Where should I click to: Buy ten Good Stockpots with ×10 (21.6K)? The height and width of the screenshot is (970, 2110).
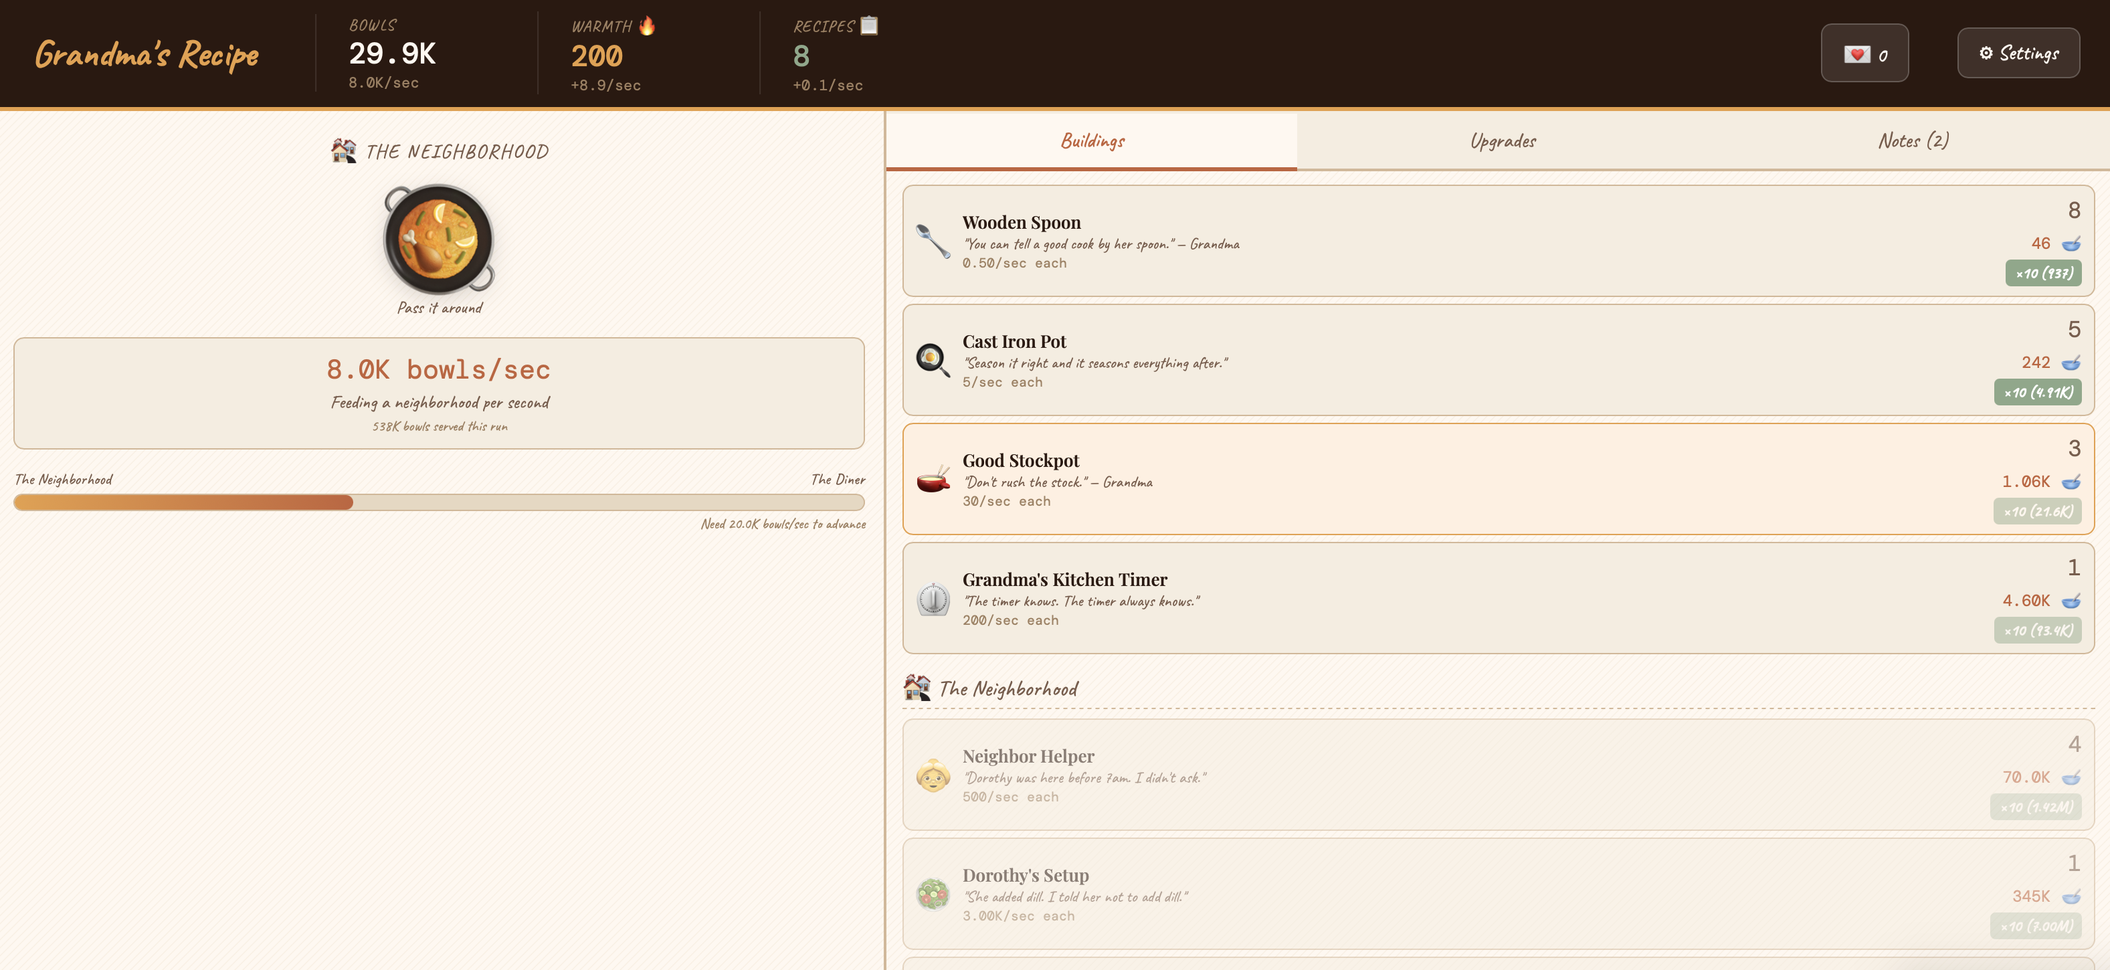tap(2038, 511)
